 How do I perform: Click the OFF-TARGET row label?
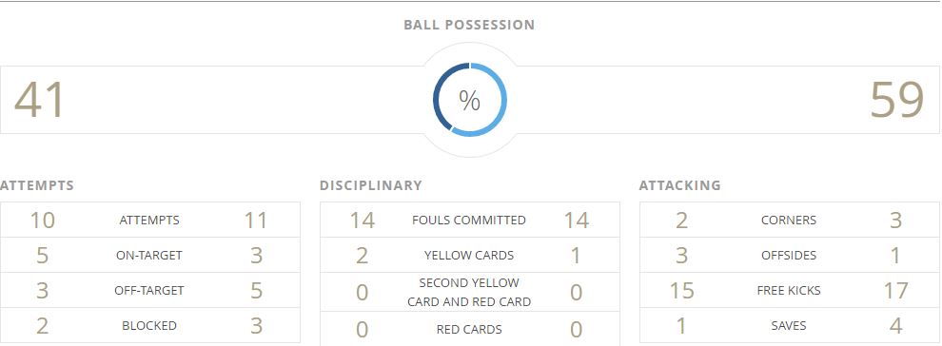tap(149, 291)
